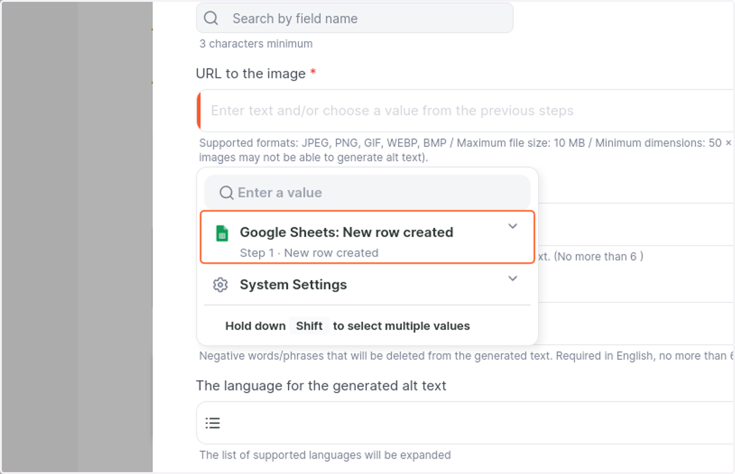This screenshot has height=474, width=735.
Task: Click 'The language for the generated alt text' label
Action: tap(321, 386)
